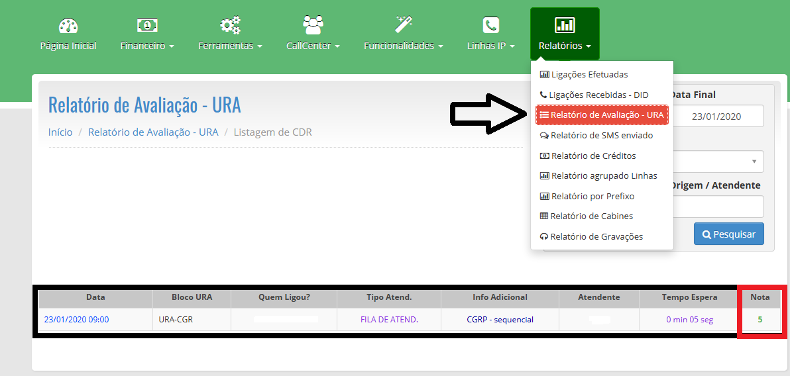Click the Página Inicial dashboard icon
Viewport: 790px width, 376px height.
tap(68, 25)
